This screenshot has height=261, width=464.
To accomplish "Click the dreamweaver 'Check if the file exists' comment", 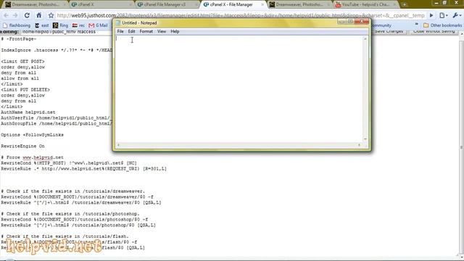I will (73, 191).
